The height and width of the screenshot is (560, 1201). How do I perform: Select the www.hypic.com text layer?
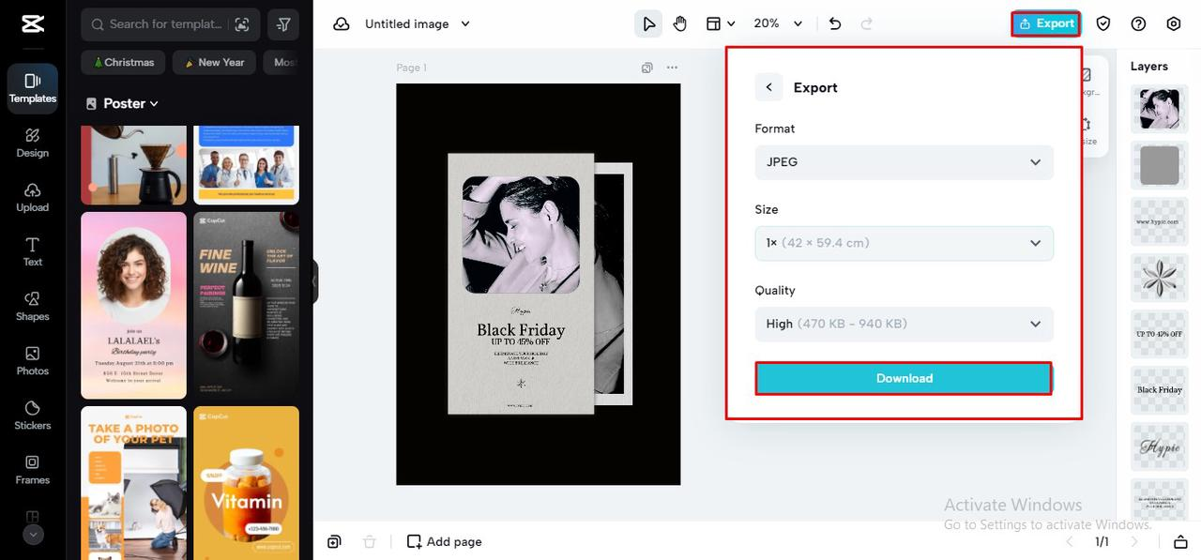point(1160,221)
